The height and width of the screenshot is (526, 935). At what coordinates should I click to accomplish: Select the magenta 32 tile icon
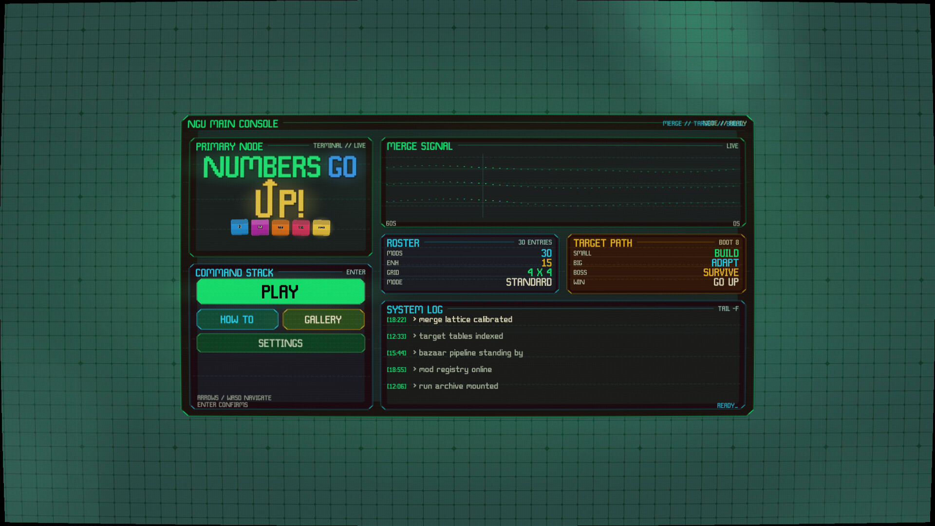260,226
